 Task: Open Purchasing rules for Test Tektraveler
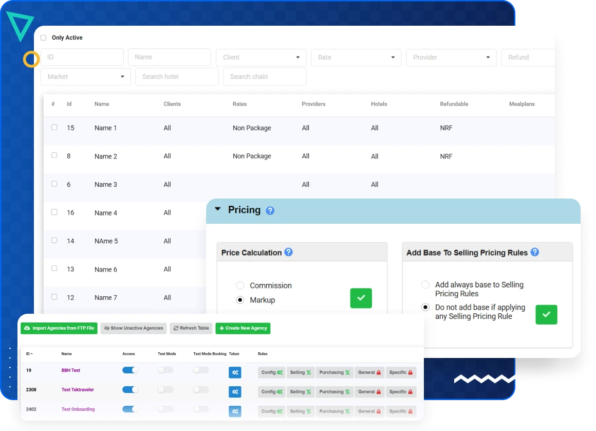point(334,392)
